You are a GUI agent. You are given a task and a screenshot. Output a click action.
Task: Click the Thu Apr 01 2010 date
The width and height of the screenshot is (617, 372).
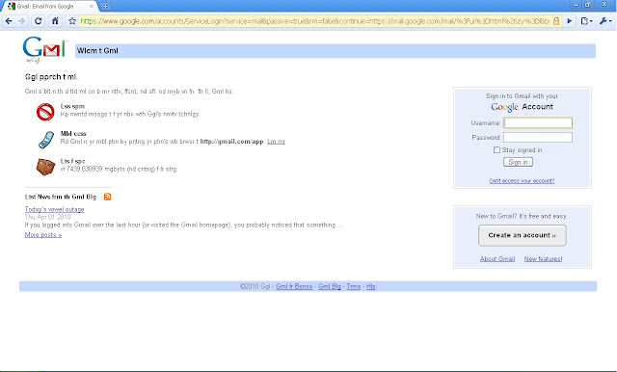(47, 217)
